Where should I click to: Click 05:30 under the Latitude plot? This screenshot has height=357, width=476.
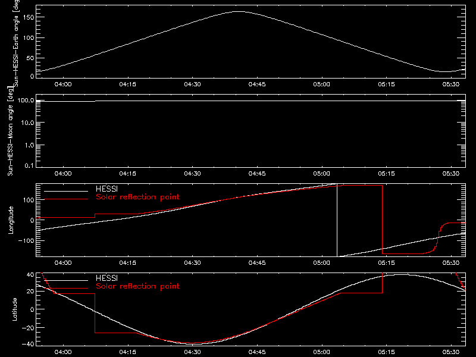451,352
